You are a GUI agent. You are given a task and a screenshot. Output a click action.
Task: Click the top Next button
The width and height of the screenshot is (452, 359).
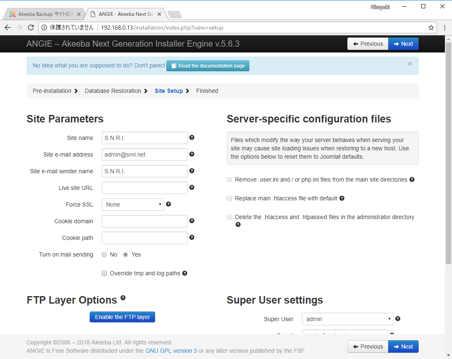pyautogui.click(x=403, y=44)
